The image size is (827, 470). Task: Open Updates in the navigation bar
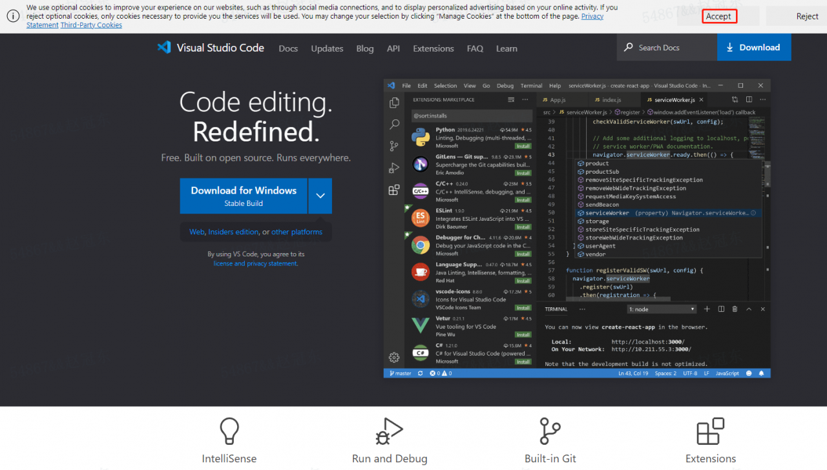click(327, 48)
